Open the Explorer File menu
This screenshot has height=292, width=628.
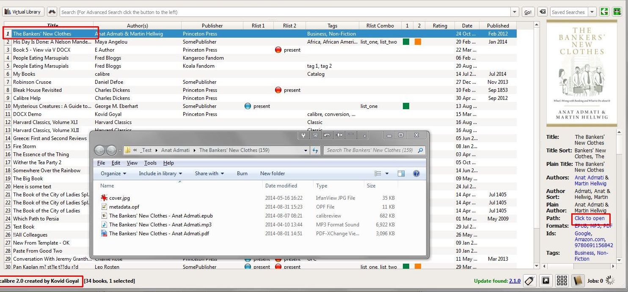[x=101, y=163]
